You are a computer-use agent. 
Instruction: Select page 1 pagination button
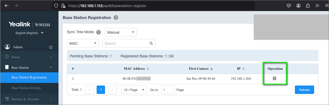click(x=101, y=90)
